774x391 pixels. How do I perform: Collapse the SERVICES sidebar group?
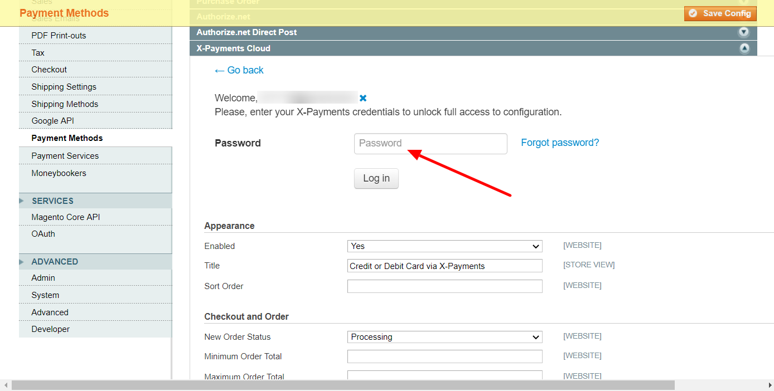95,201
